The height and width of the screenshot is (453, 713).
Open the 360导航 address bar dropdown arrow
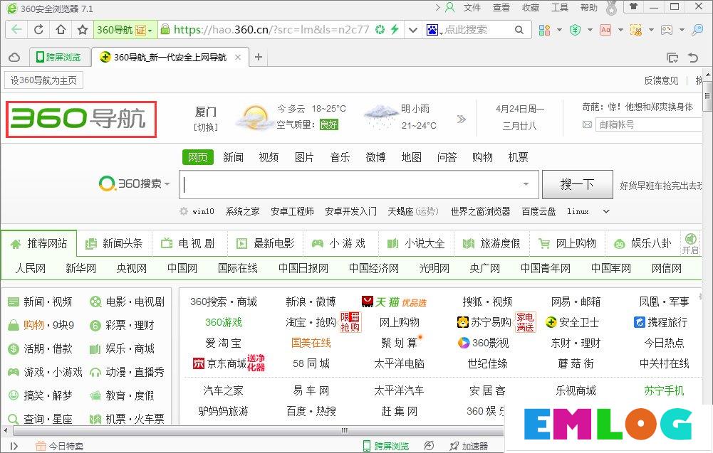(150, 31)
